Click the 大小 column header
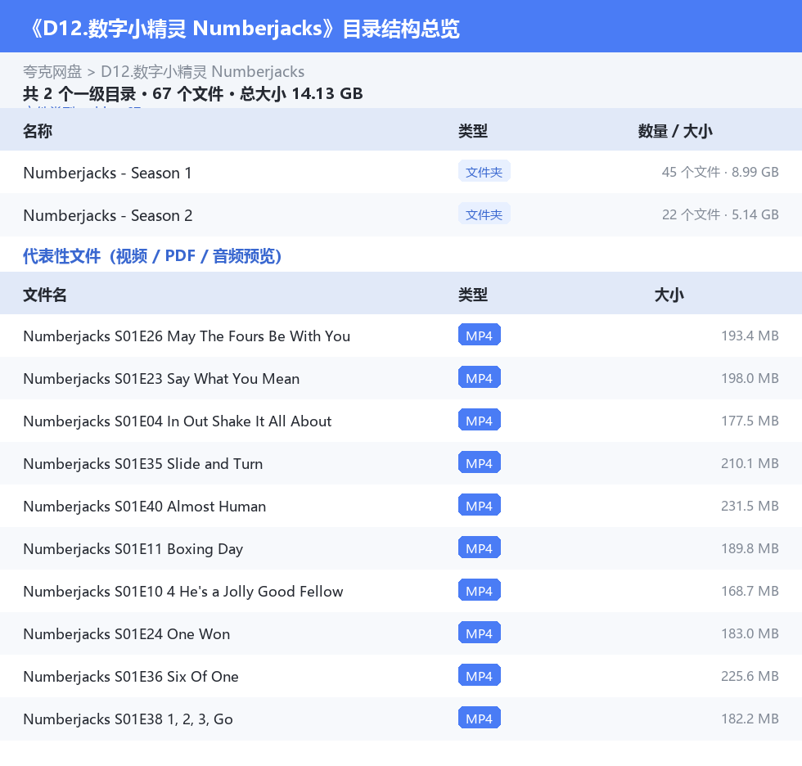 pos(669,295)
